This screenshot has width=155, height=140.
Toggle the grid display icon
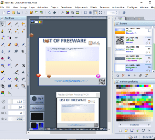[90, 13]
